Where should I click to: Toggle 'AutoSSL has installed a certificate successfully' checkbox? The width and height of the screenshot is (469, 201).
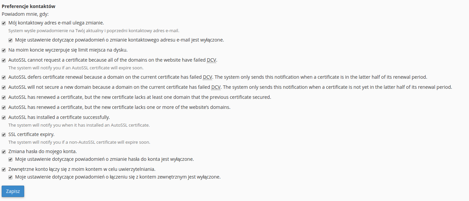click(4, 118)
